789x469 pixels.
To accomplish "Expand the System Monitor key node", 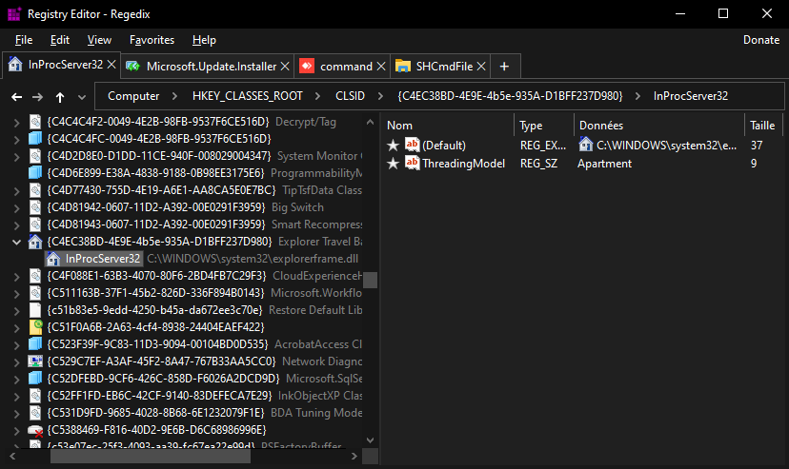I will (x=16, y=157).
